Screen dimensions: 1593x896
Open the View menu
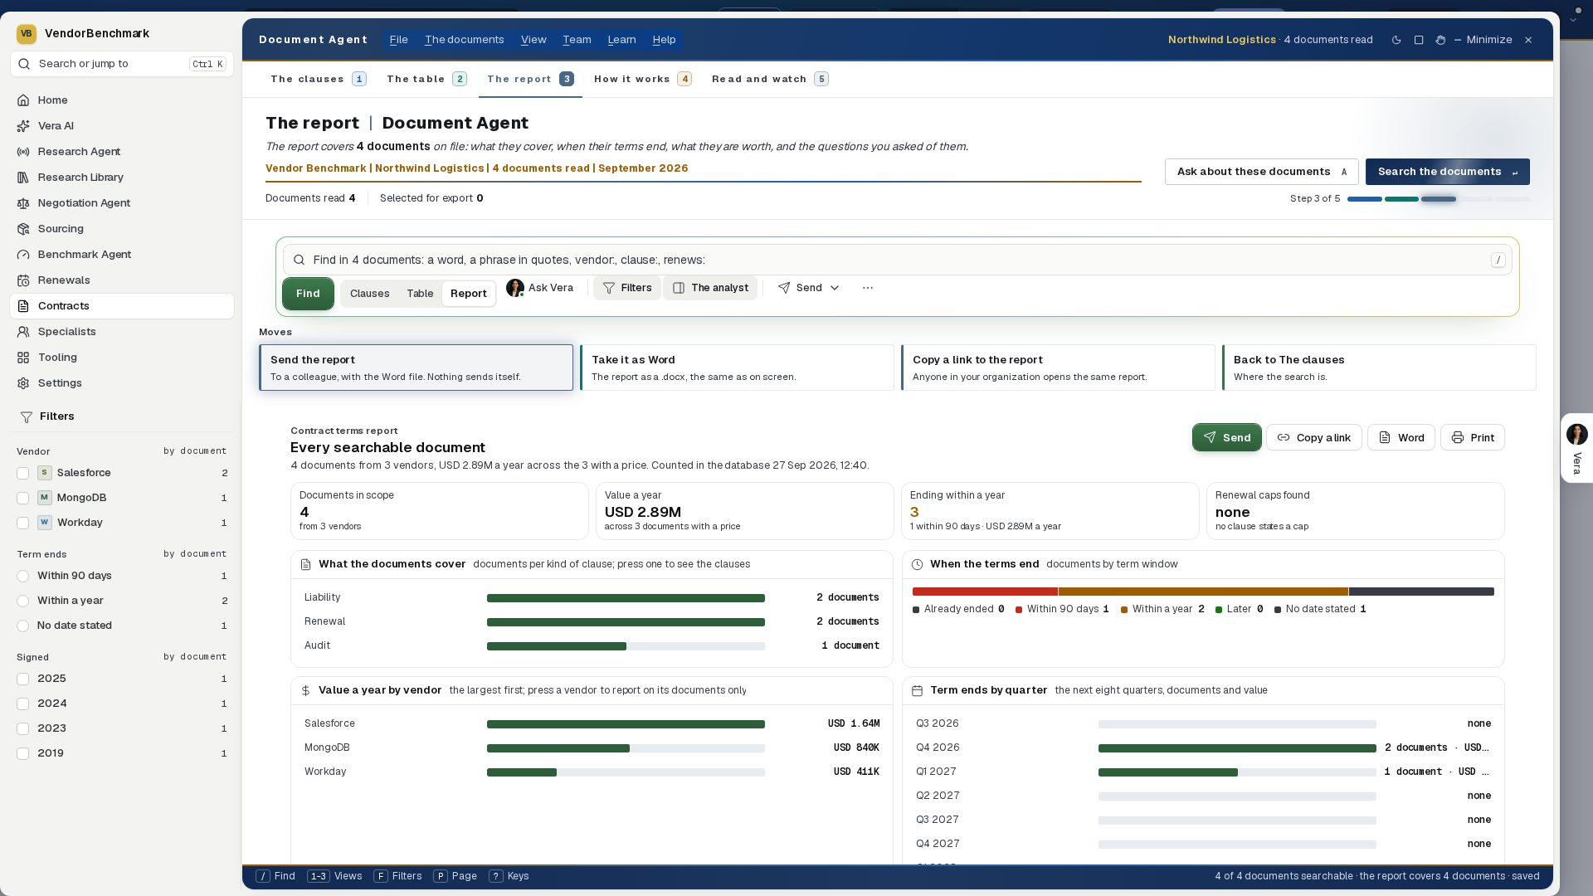coord(533,40)
